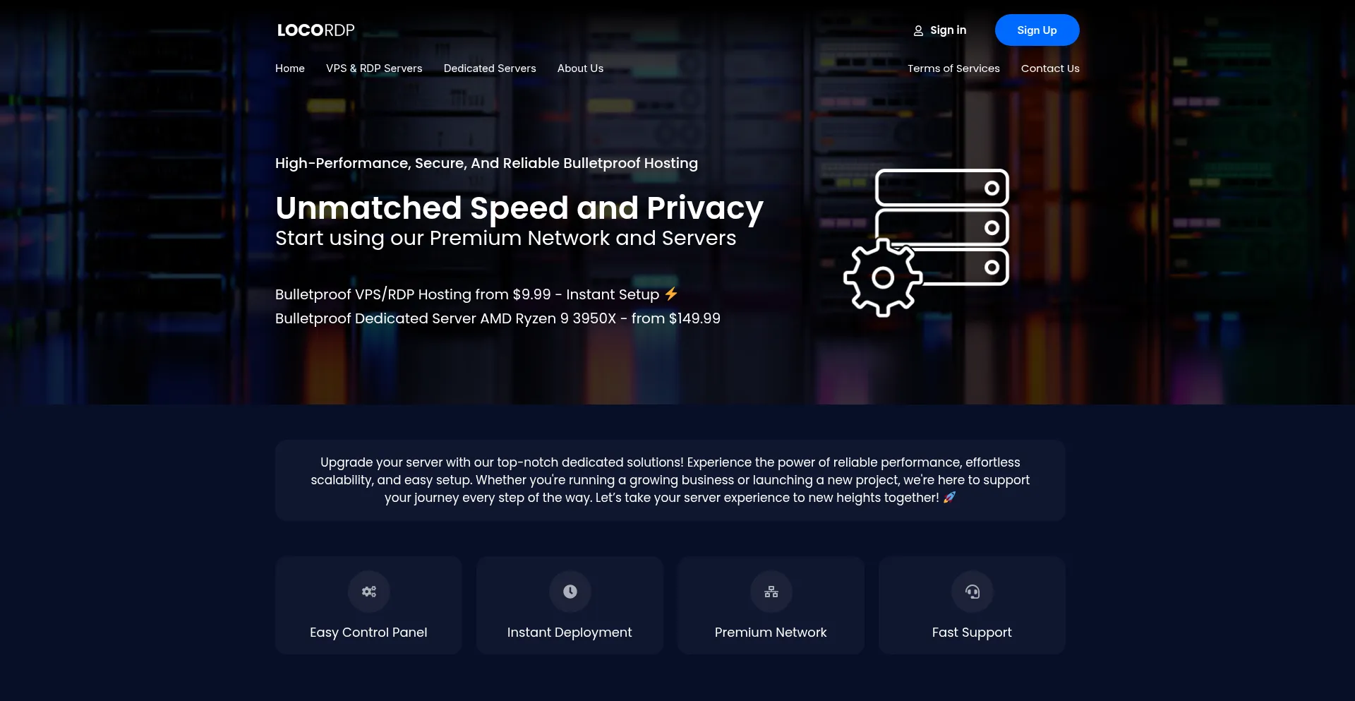The height and width of the screenshot is (701, 1355).
Task: Click the user icon beside Sign in
Action: click(x=918, y=31)
